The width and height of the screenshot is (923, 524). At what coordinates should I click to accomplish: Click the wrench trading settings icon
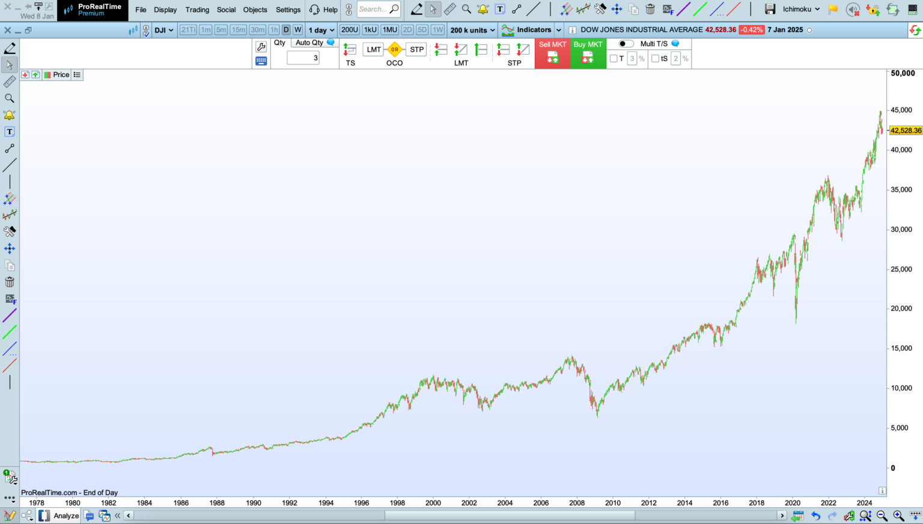pyautogui.click(x=261, y=47)
